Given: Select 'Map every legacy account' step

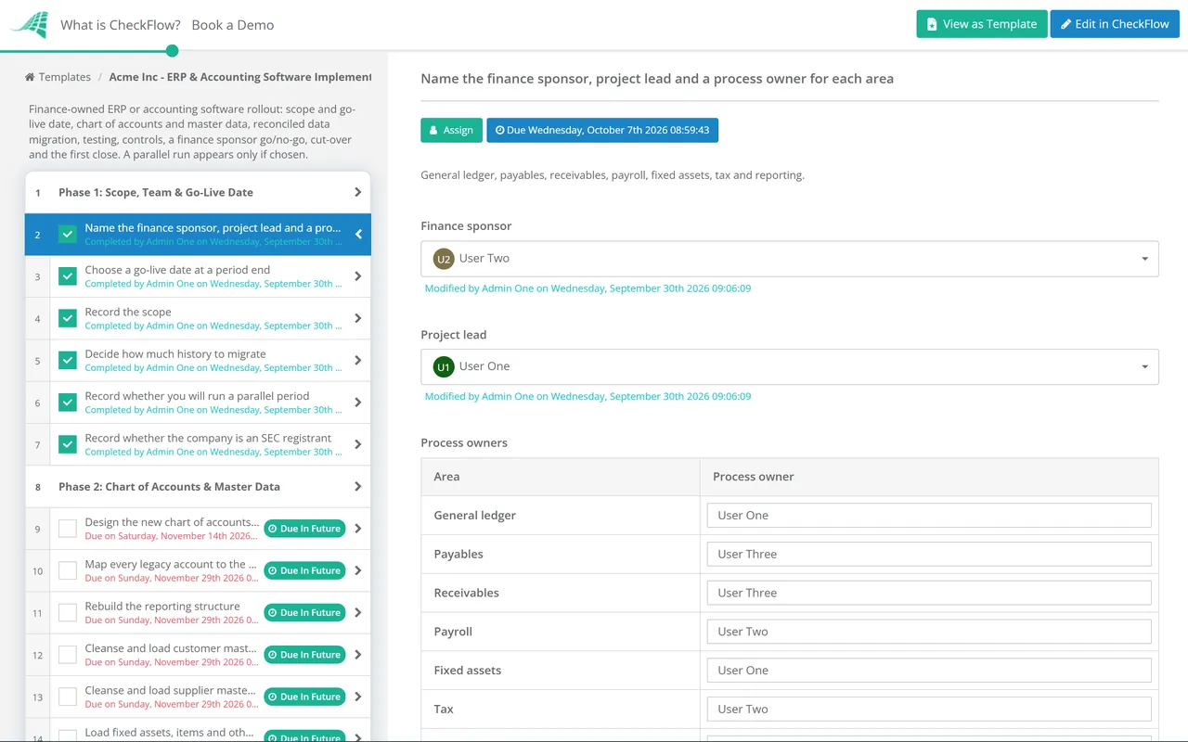Looking at the screenshot, I should (x=198, y=570).
